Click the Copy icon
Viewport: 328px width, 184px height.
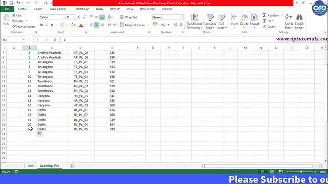point(14,21)
